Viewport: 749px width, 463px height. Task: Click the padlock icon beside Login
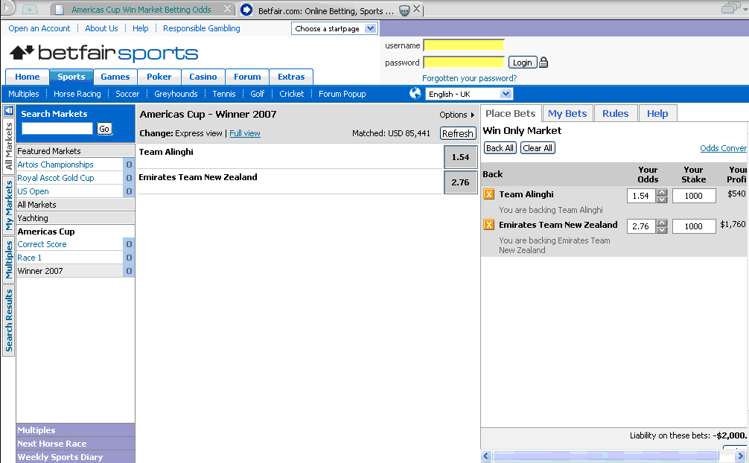[544, 63]
